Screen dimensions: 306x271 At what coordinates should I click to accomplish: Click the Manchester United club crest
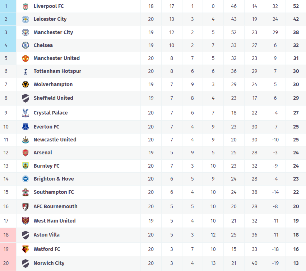(x=25, y=58)
